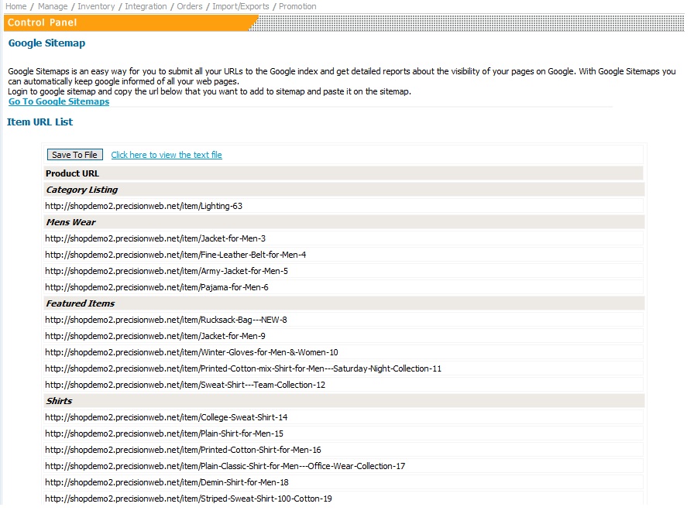Open the Home menu item

pyautogui.click(x=16, y=6)
